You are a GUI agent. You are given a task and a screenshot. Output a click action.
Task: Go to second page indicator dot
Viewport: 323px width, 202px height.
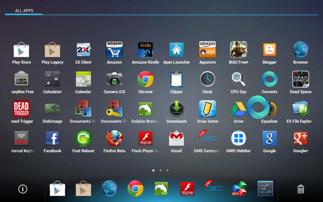pyautogui.click(x=160, y=170)
